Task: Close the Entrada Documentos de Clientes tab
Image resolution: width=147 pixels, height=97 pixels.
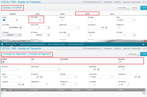Action: (x=46, y=44)
